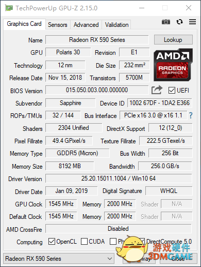Image resolution: width=201 pixels, height=267 pixels.
Task: Click the camera screenshot icon
Action: point(166,22)
